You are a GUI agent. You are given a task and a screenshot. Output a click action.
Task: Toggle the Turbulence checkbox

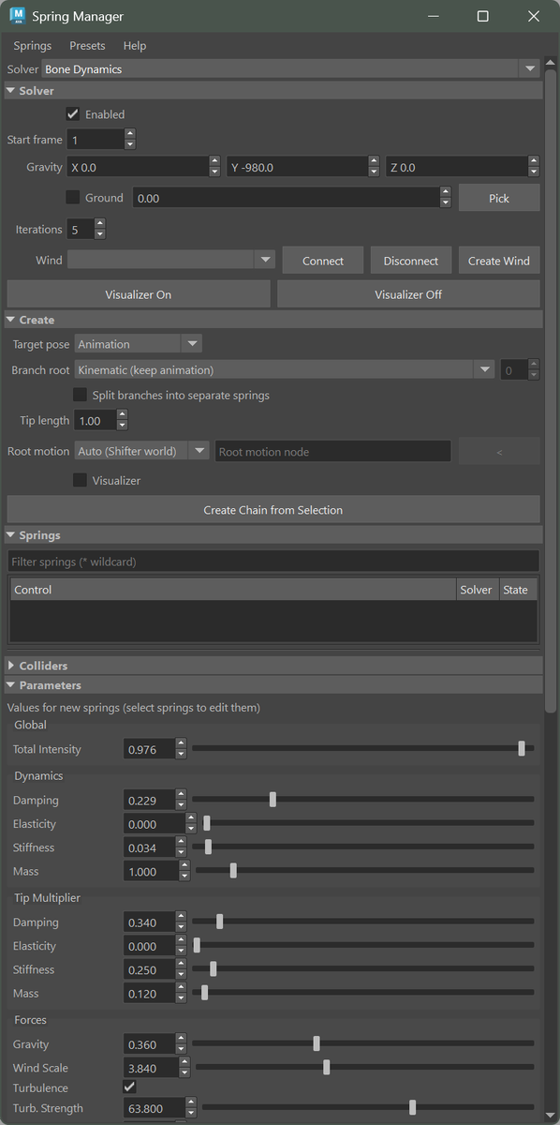pos(129,1087)
